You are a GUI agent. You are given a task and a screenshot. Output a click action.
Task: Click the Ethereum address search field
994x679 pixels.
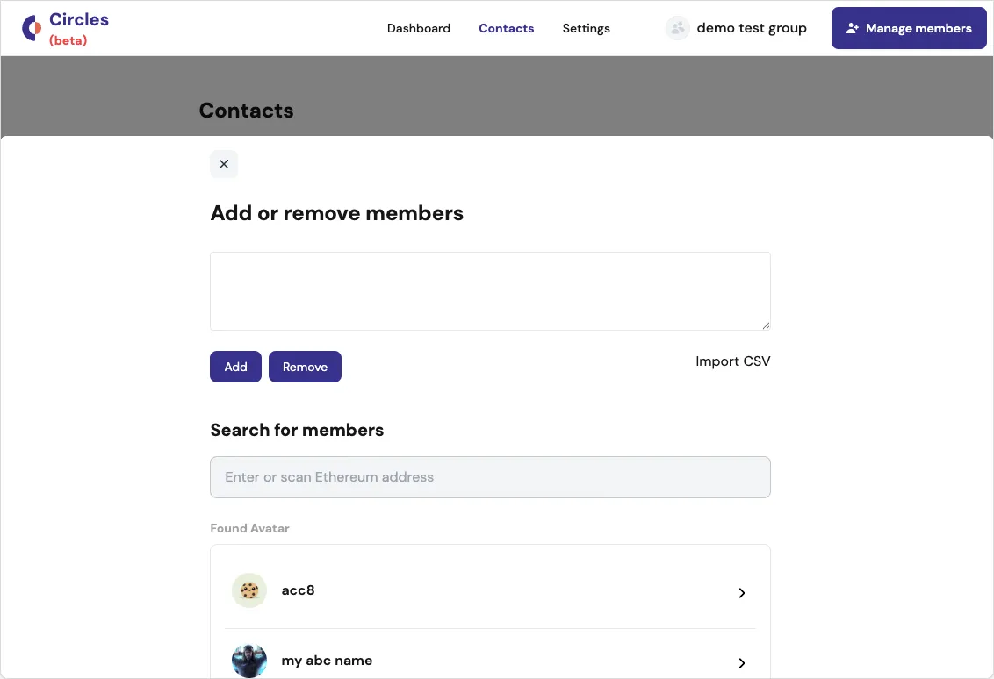click(490, 477)
